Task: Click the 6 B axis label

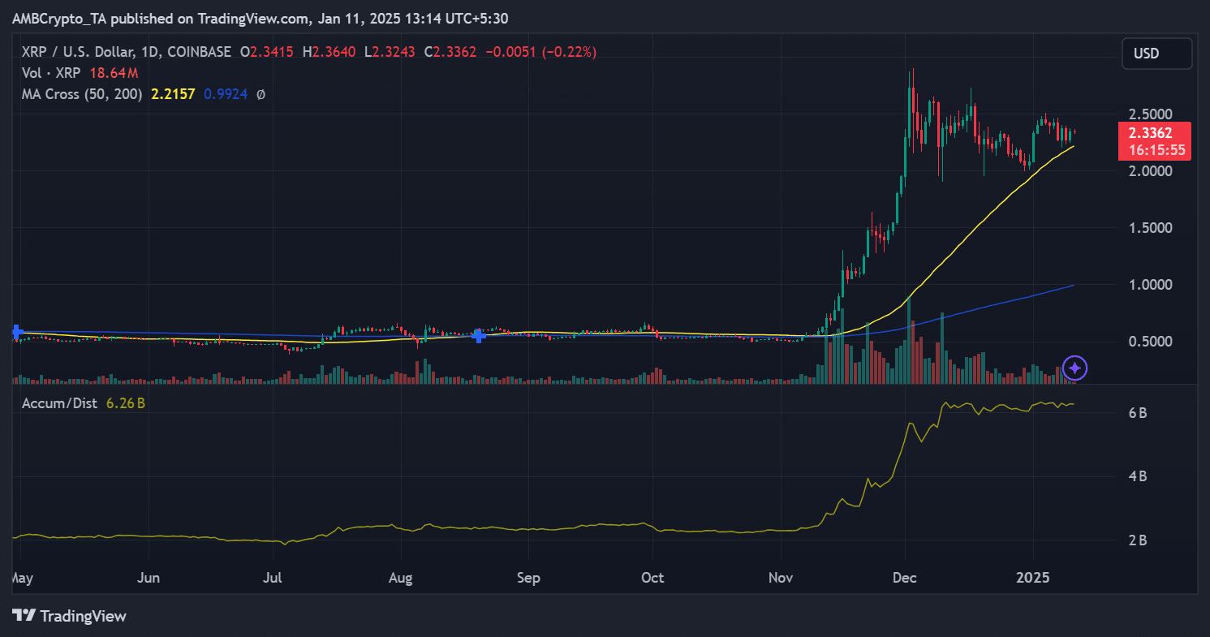Action: (x=1138, y=413)
